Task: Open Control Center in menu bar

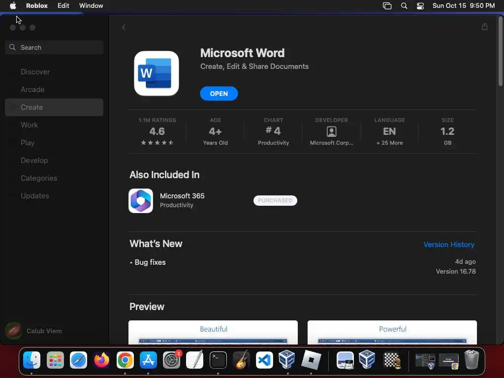Action: [420, 6]
